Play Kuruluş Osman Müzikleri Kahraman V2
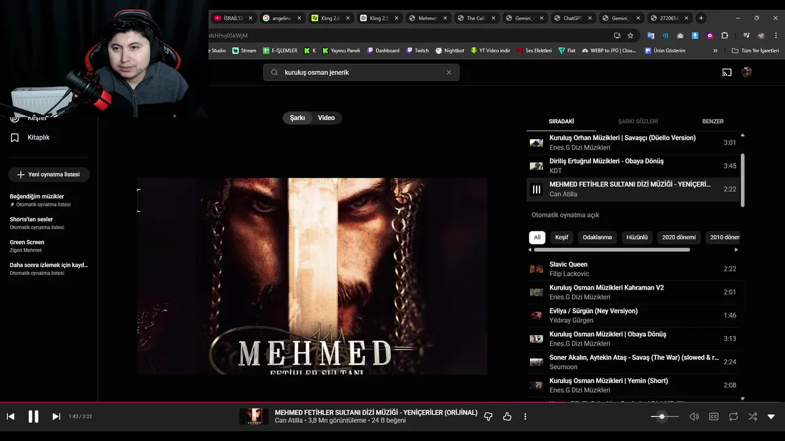785x441 pixels. click(633, 292)
